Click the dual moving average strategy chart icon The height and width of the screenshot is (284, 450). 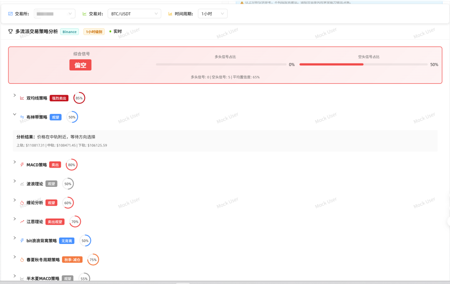click(22, 98)
